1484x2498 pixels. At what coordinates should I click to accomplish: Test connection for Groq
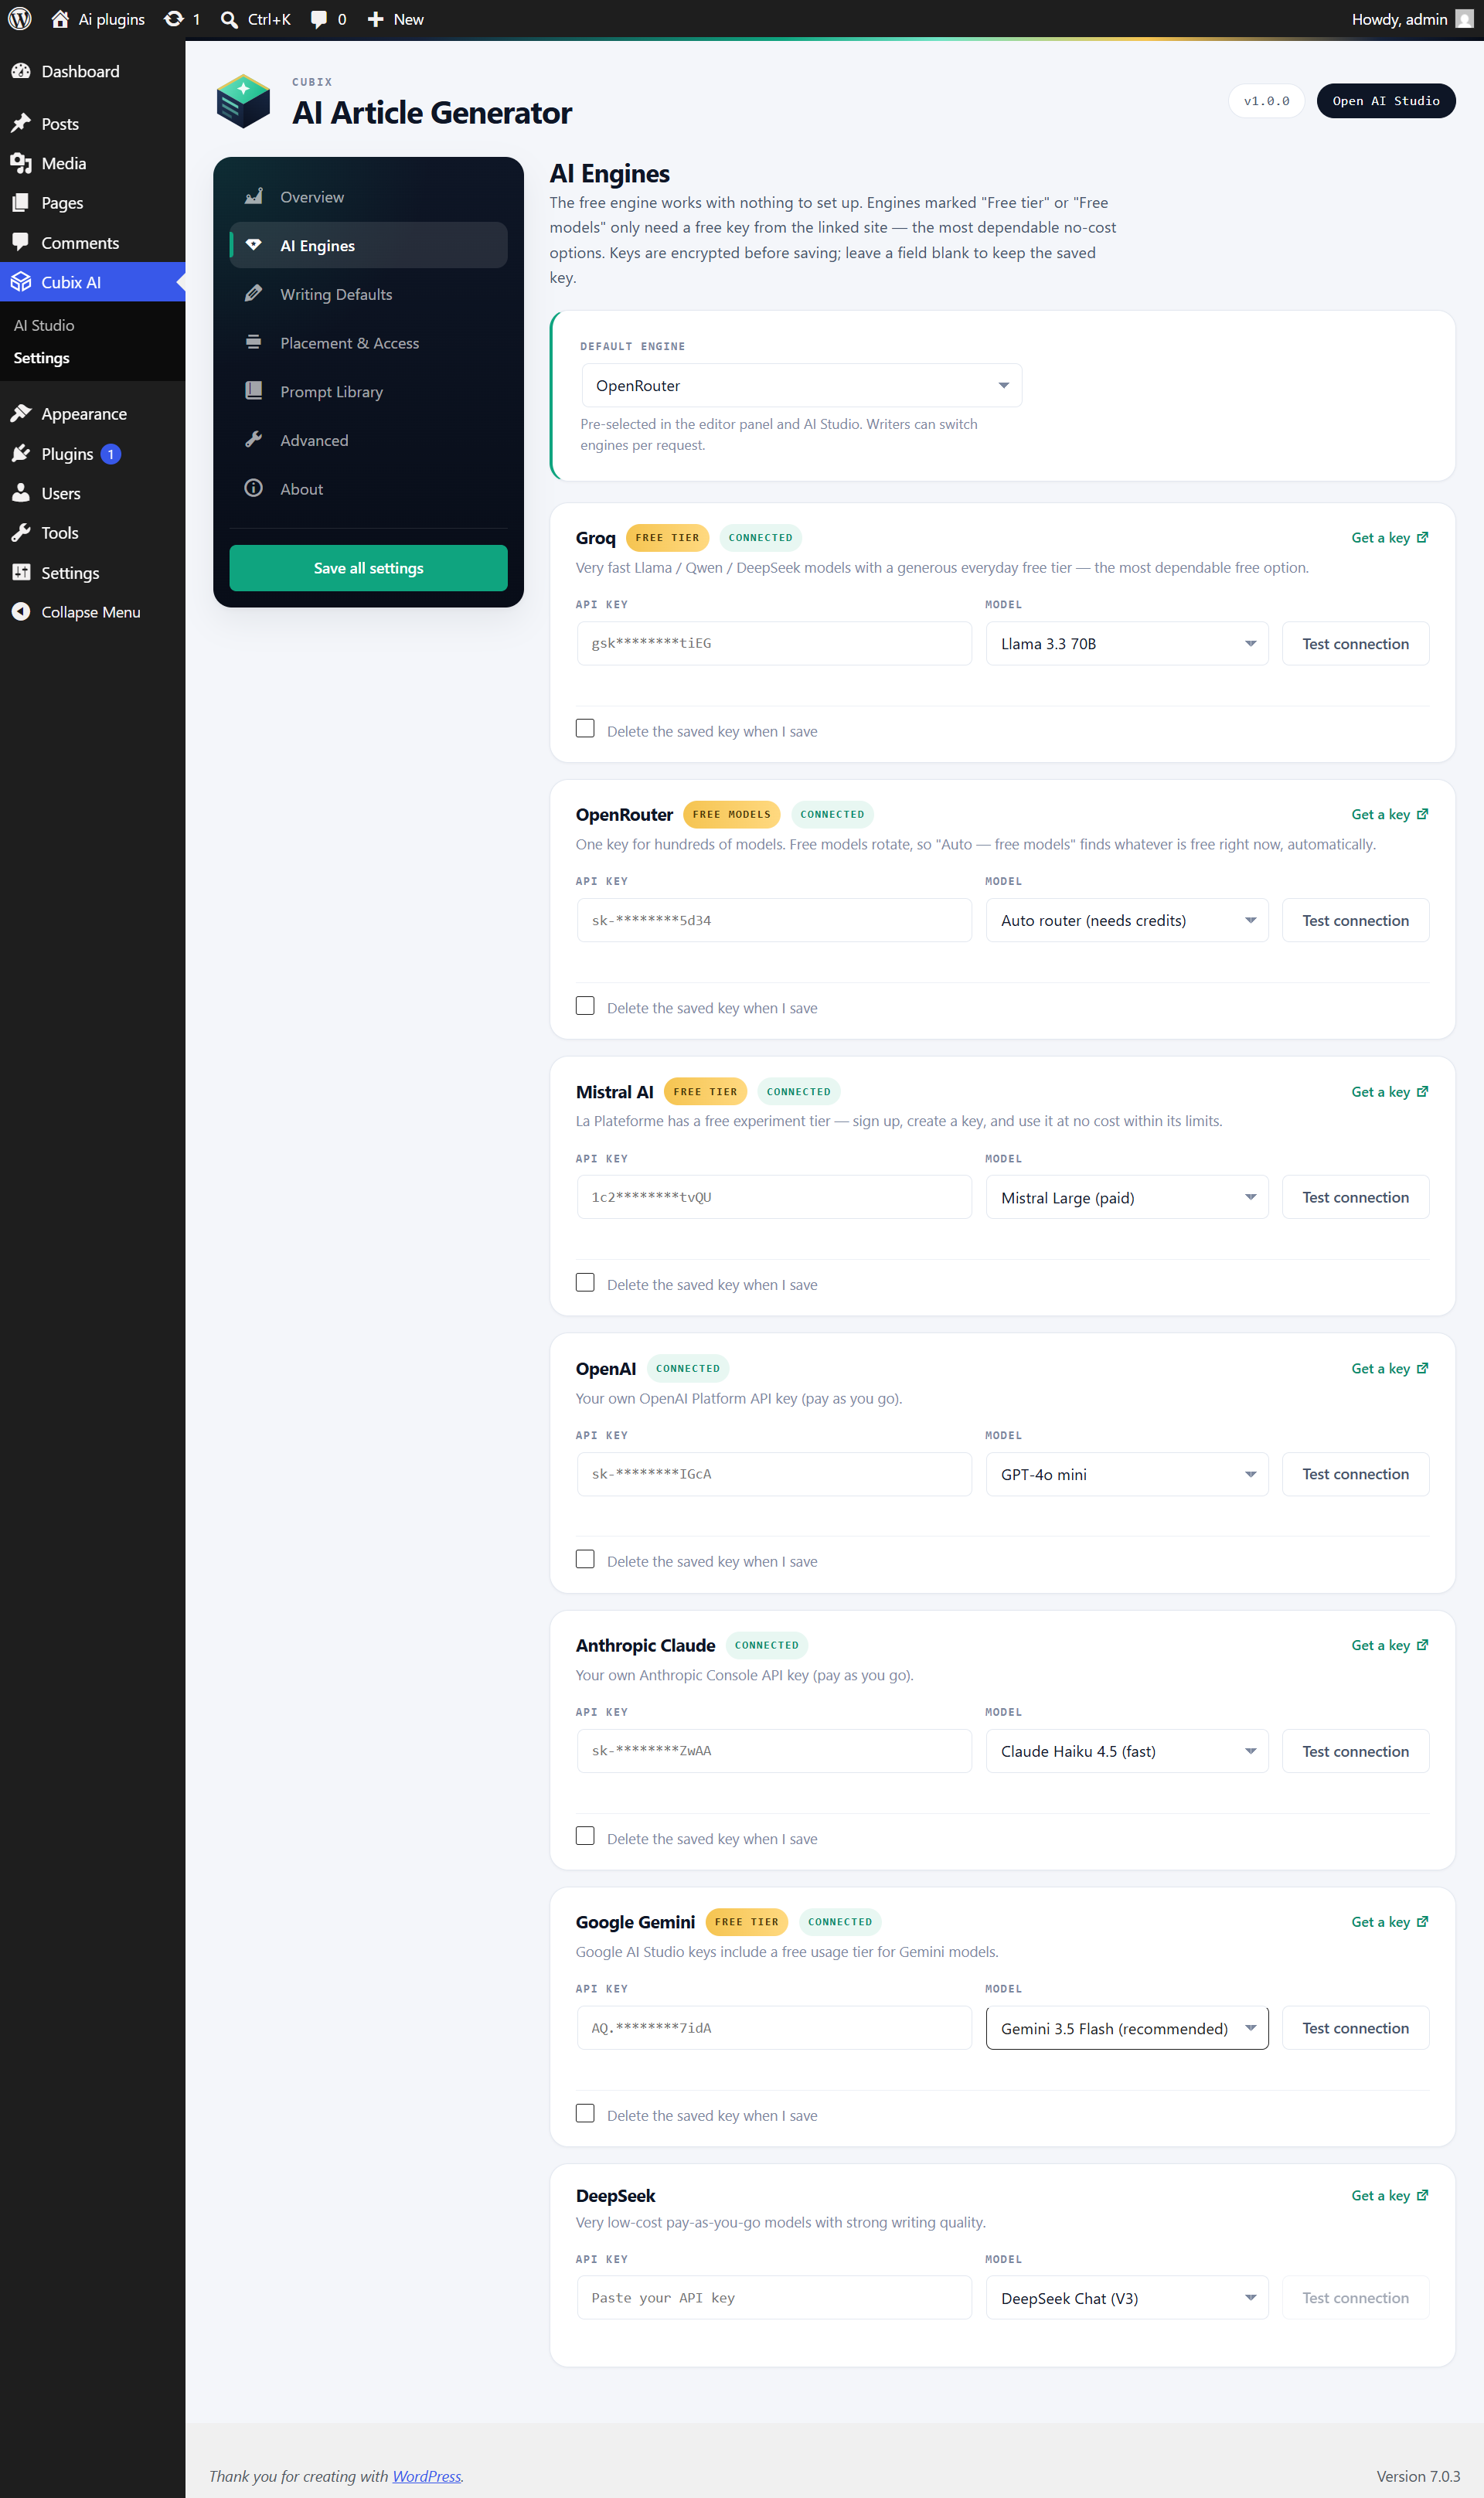1355,643
